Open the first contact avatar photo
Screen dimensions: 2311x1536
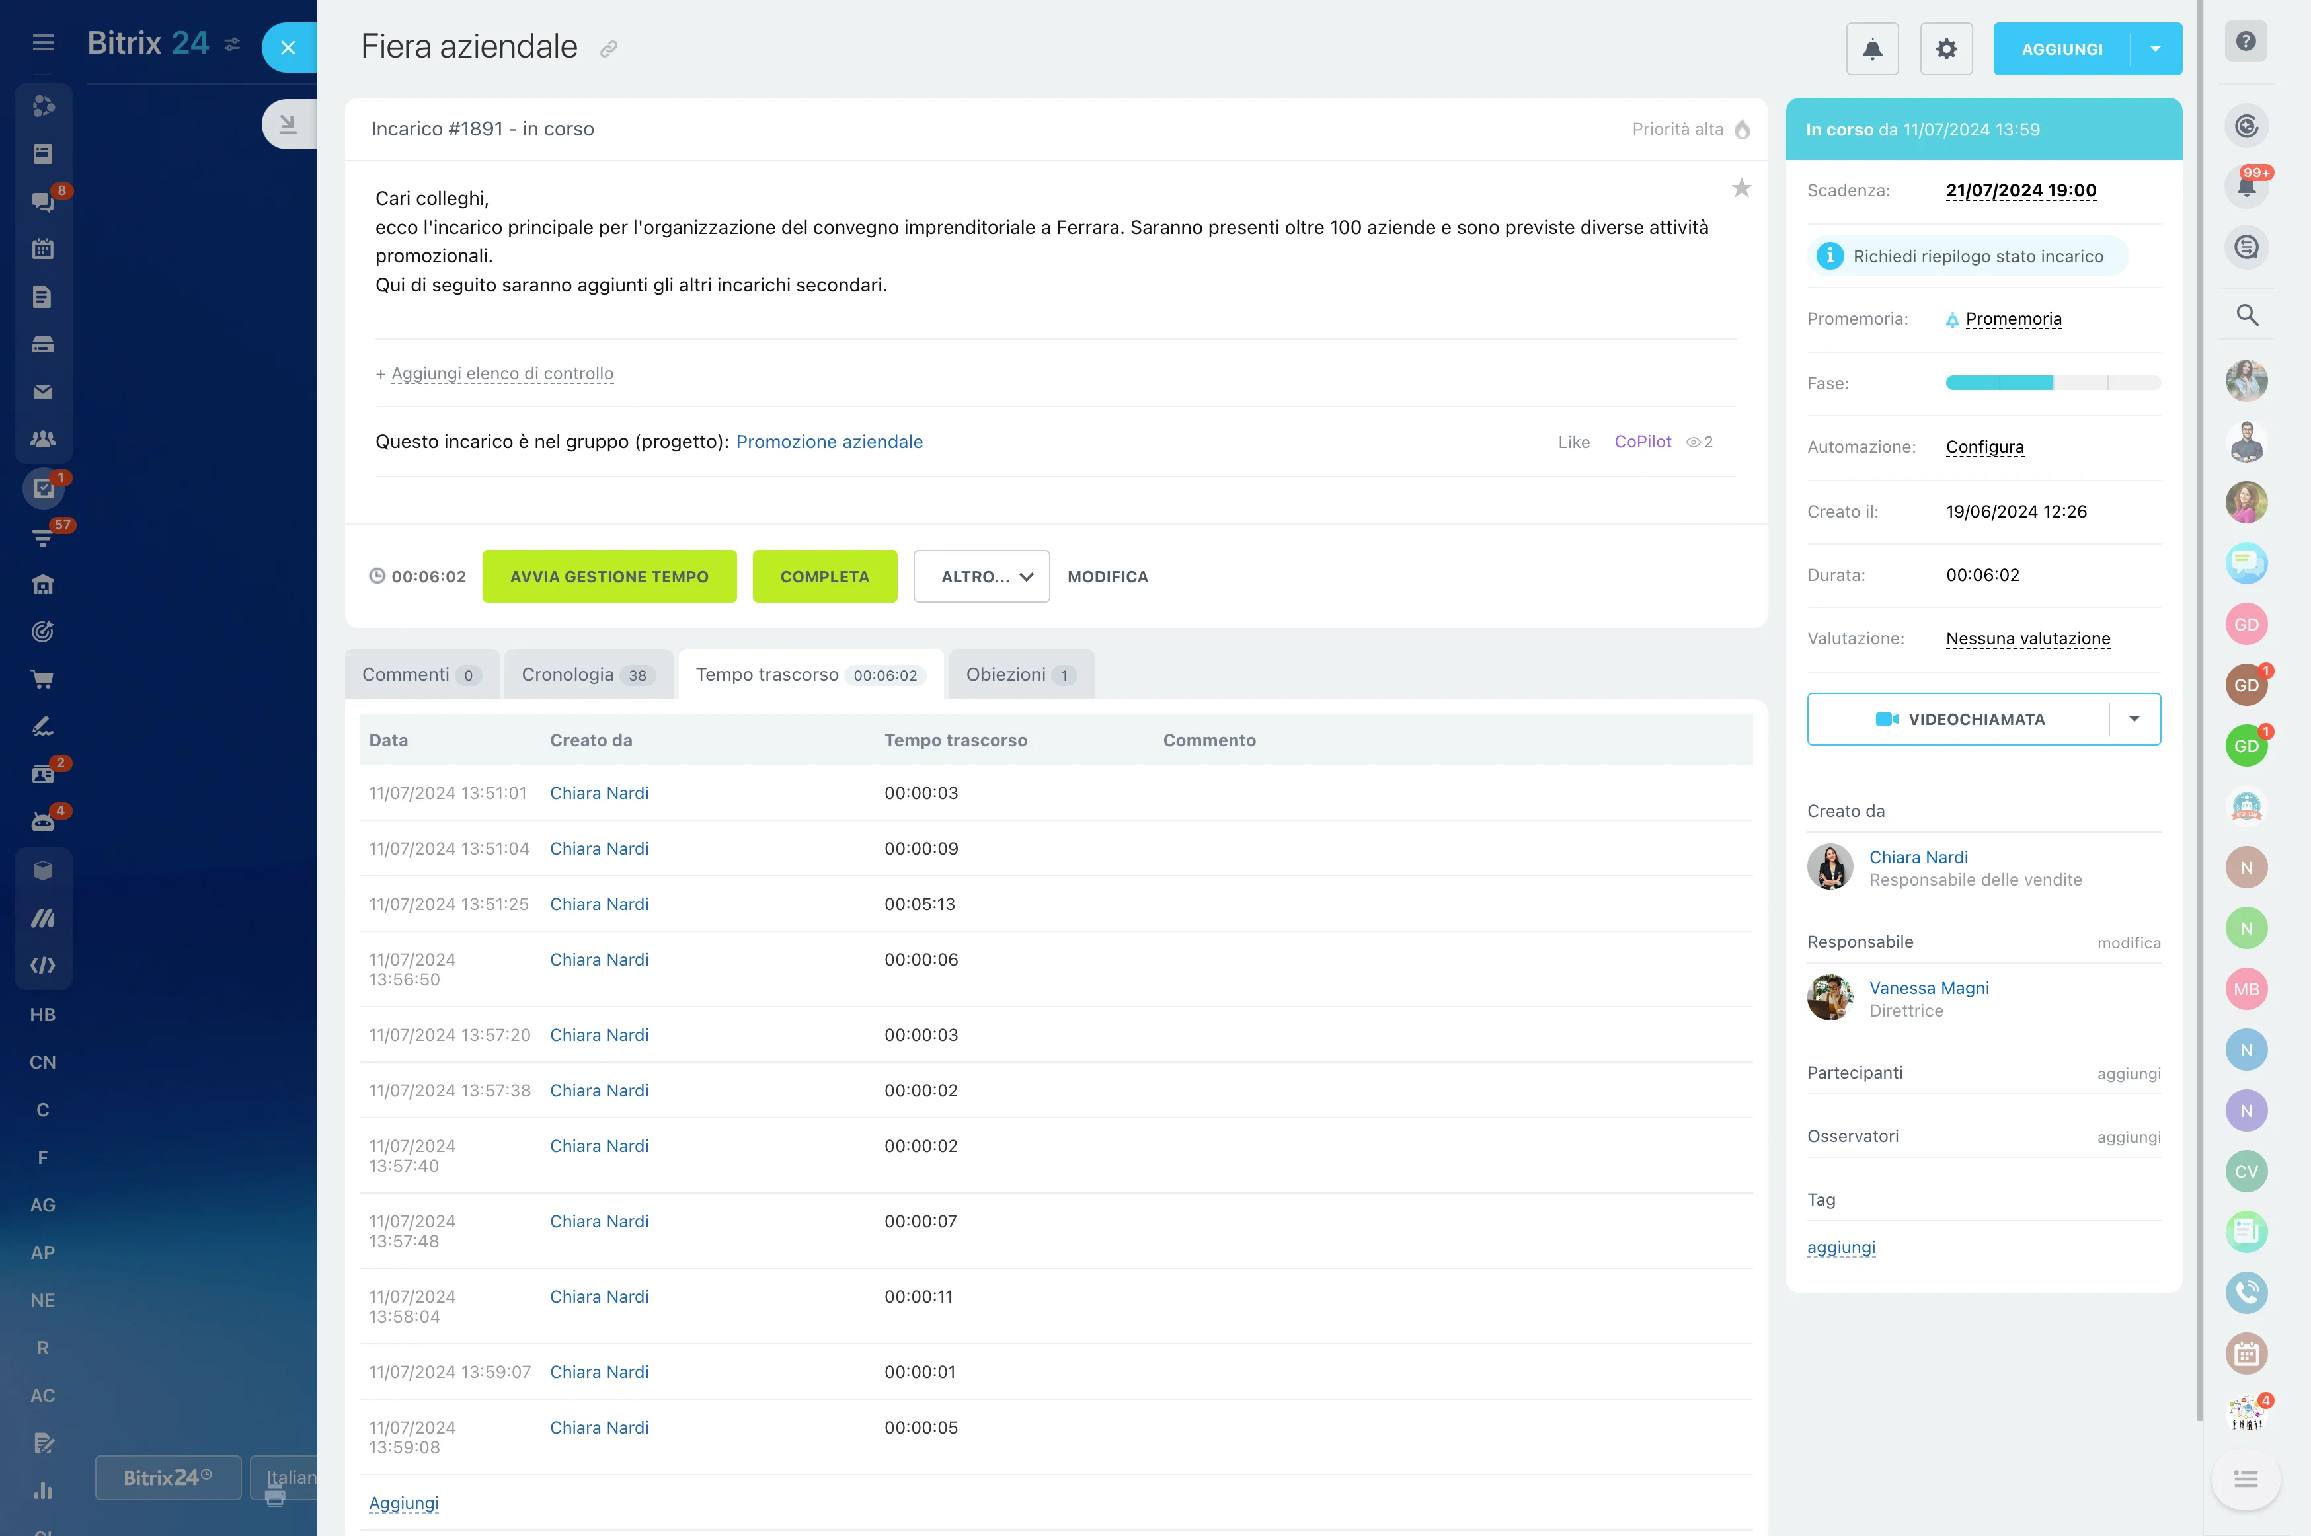(x=2246, y=381)
